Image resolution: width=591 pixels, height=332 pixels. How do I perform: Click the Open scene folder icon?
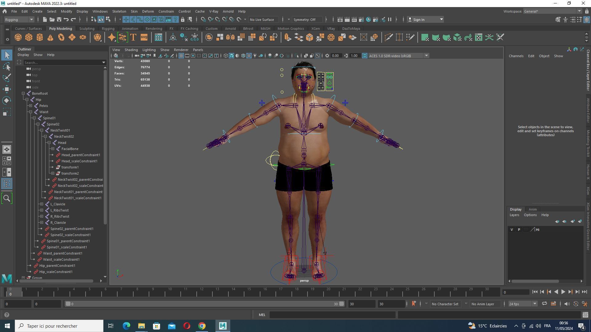52,20
